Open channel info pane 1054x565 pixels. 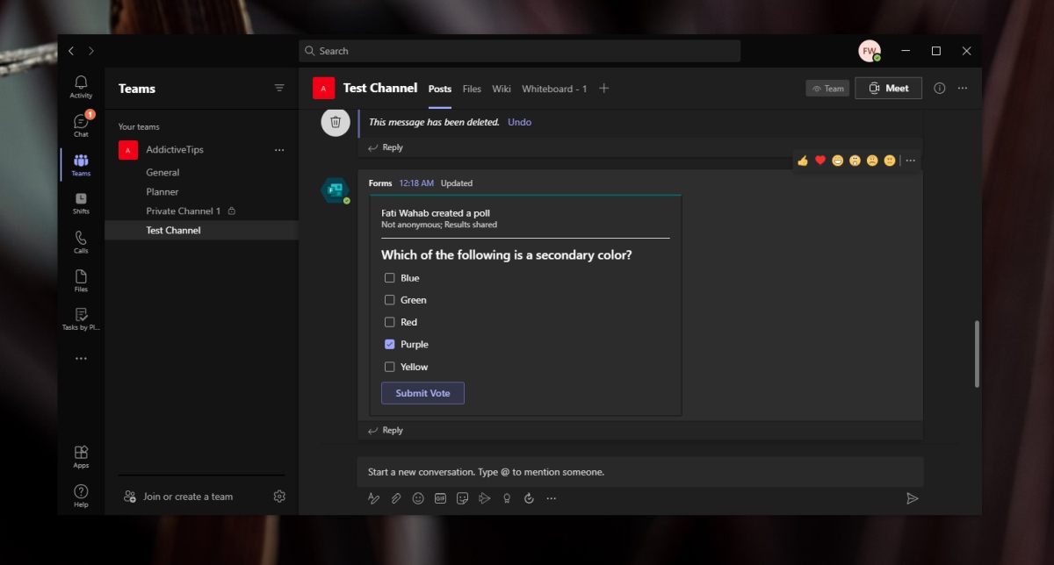tap(940, 88)
